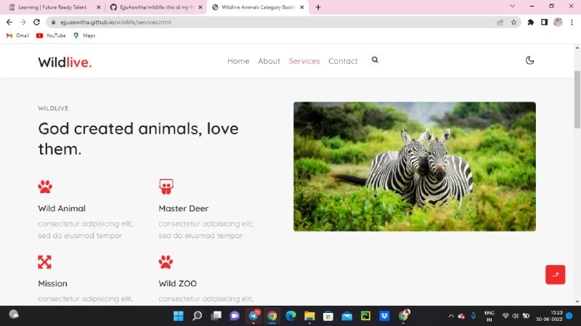Close the GitHub wildlife tab
Viewport: 581px width, 326px height.
coord(200,7)
